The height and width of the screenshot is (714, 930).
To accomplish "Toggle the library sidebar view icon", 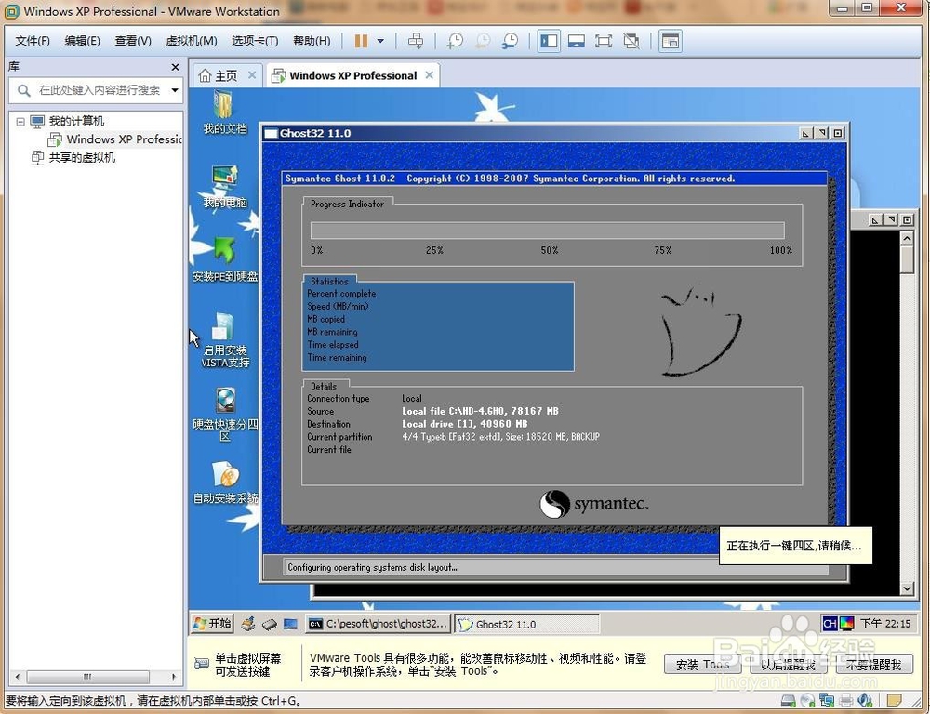I will 550,41.
